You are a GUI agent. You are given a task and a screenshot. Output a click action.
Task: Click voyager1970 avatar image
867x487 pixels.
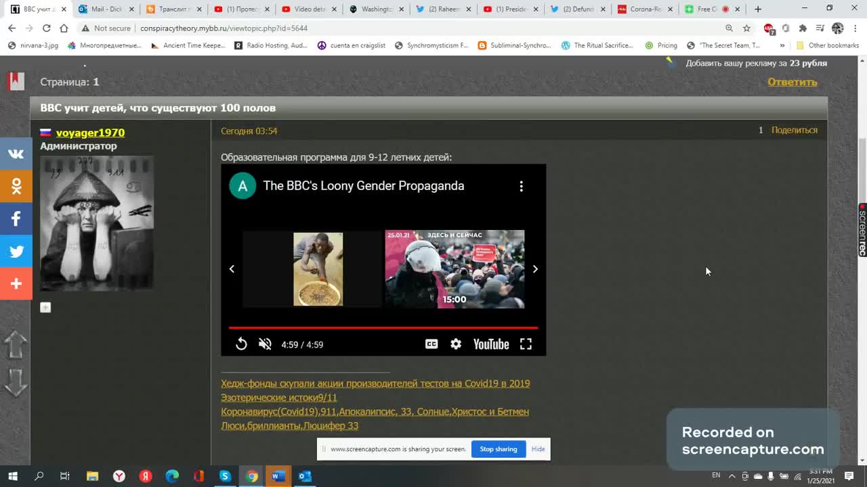pyautogui.click(x=97, y=223)
